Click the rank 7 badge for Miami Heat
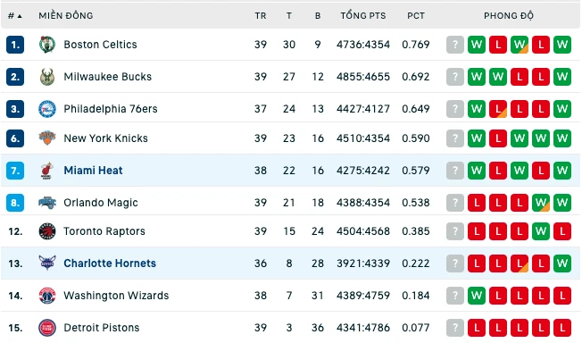The width and height of the screenshot is (582, 343). [x=15, y=171]
